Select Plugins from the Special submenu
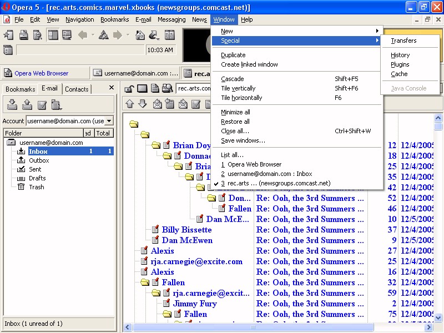 pyautogui.click(x=400, y=64)
